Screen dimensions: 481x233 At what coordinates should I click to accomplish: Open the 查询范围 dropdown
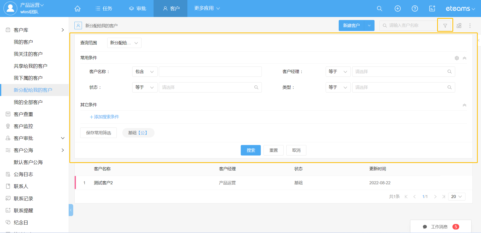pos(124,43)
